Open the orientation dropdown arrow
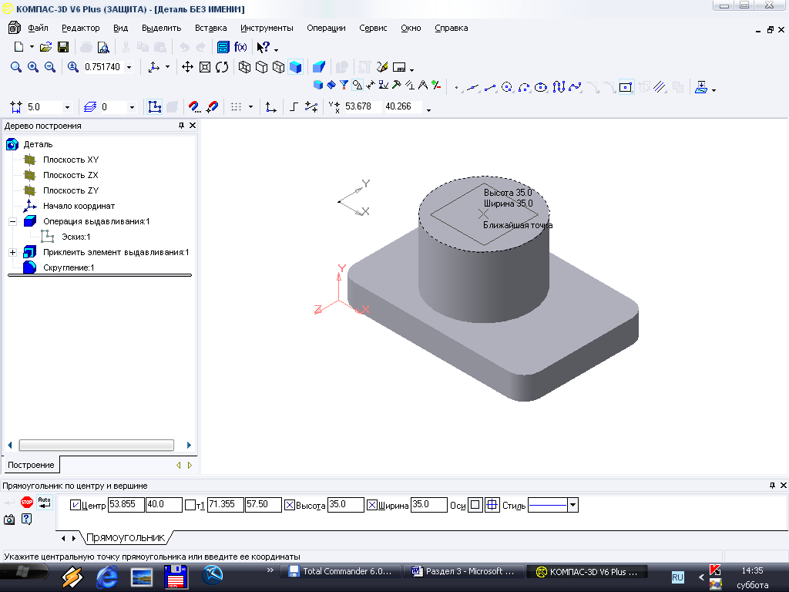789x592 pixels. (167, 67)
